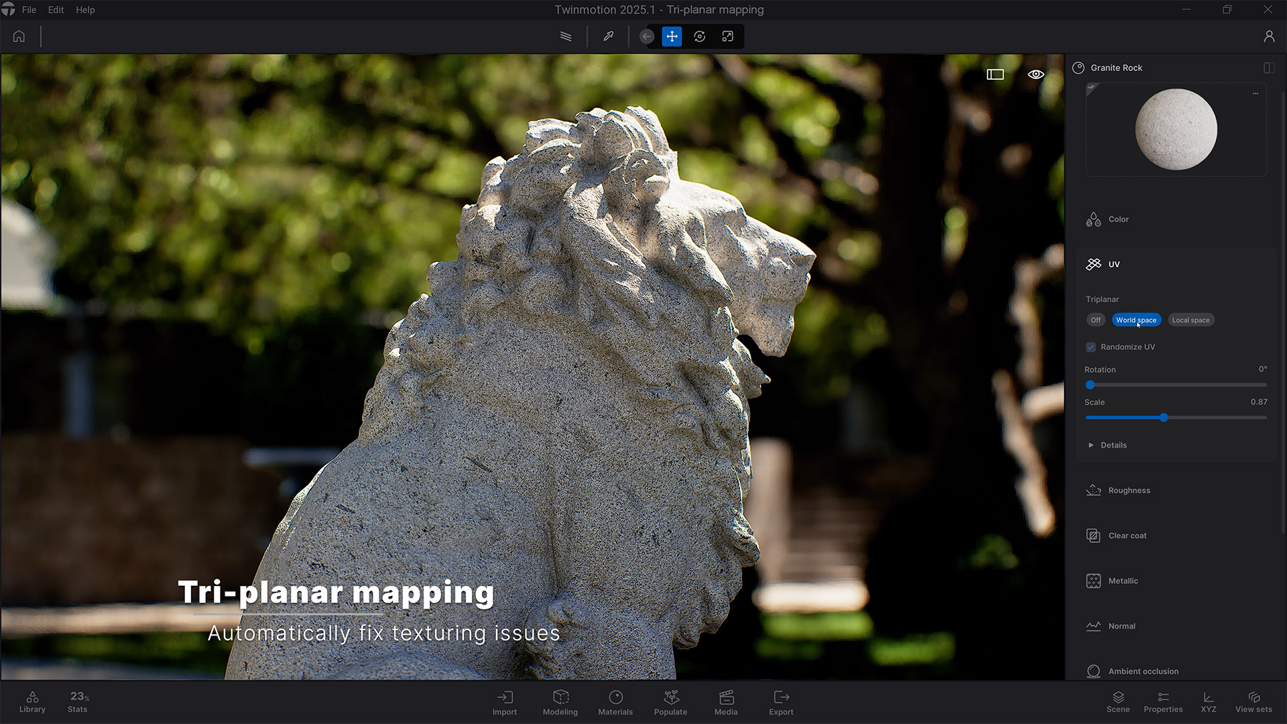The width and height of the screenshot is (1287, 724).
Task: Open the Normal map channel
Action: pos(1122,625)
